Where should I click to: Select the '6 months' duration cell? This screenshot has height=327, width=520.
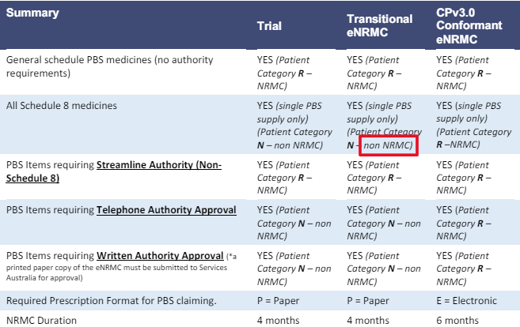pyautogui.click(x=457, y=321)
